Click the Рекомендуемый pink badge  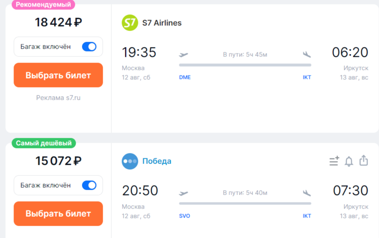point(43,4)
